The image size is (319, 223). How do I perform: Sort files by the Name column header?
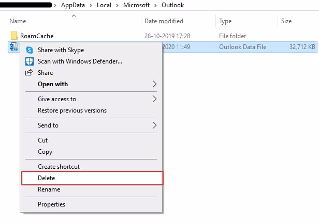pyautogui.click(x=18, y=21)
